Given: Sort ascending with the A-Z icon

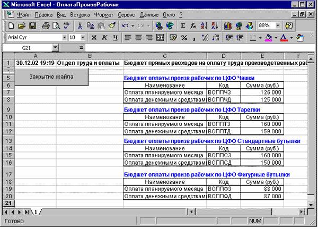Looking at the screenshot, I should pyautogui.click(x=204, y=26).
